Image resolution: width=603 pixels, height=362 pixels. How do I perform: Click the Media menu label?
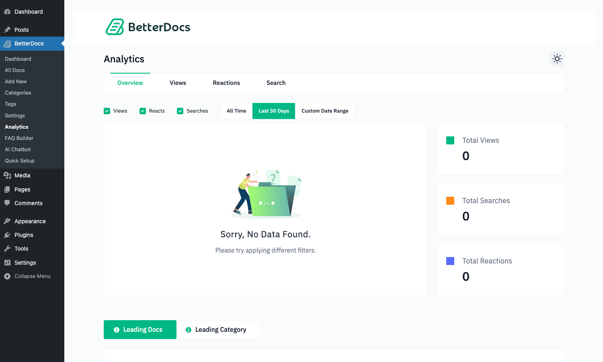click(23, 175)
